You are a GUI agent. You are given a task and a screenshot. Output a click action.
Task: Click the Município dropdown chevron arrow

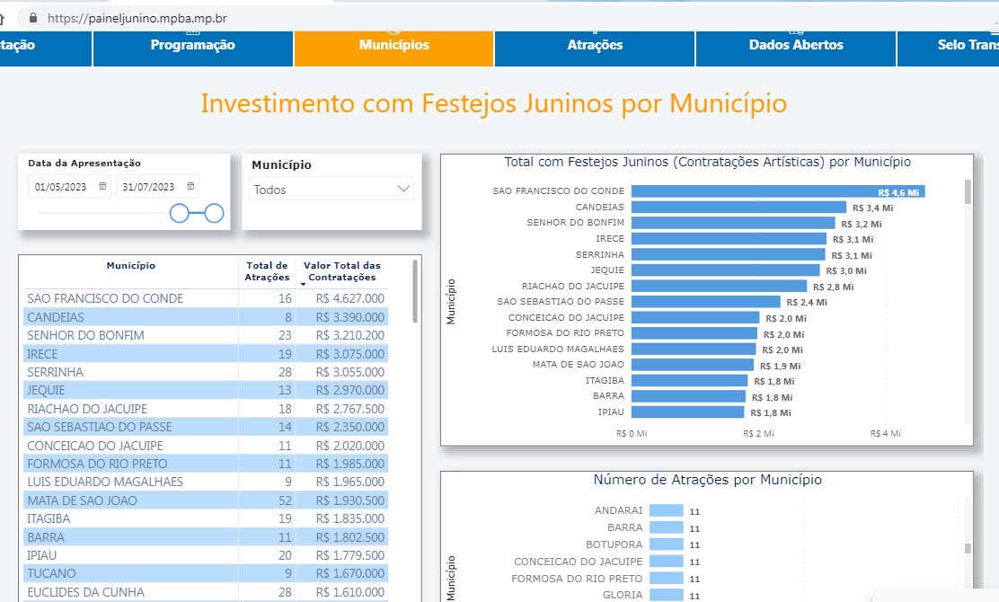click(x=403, y=189)
